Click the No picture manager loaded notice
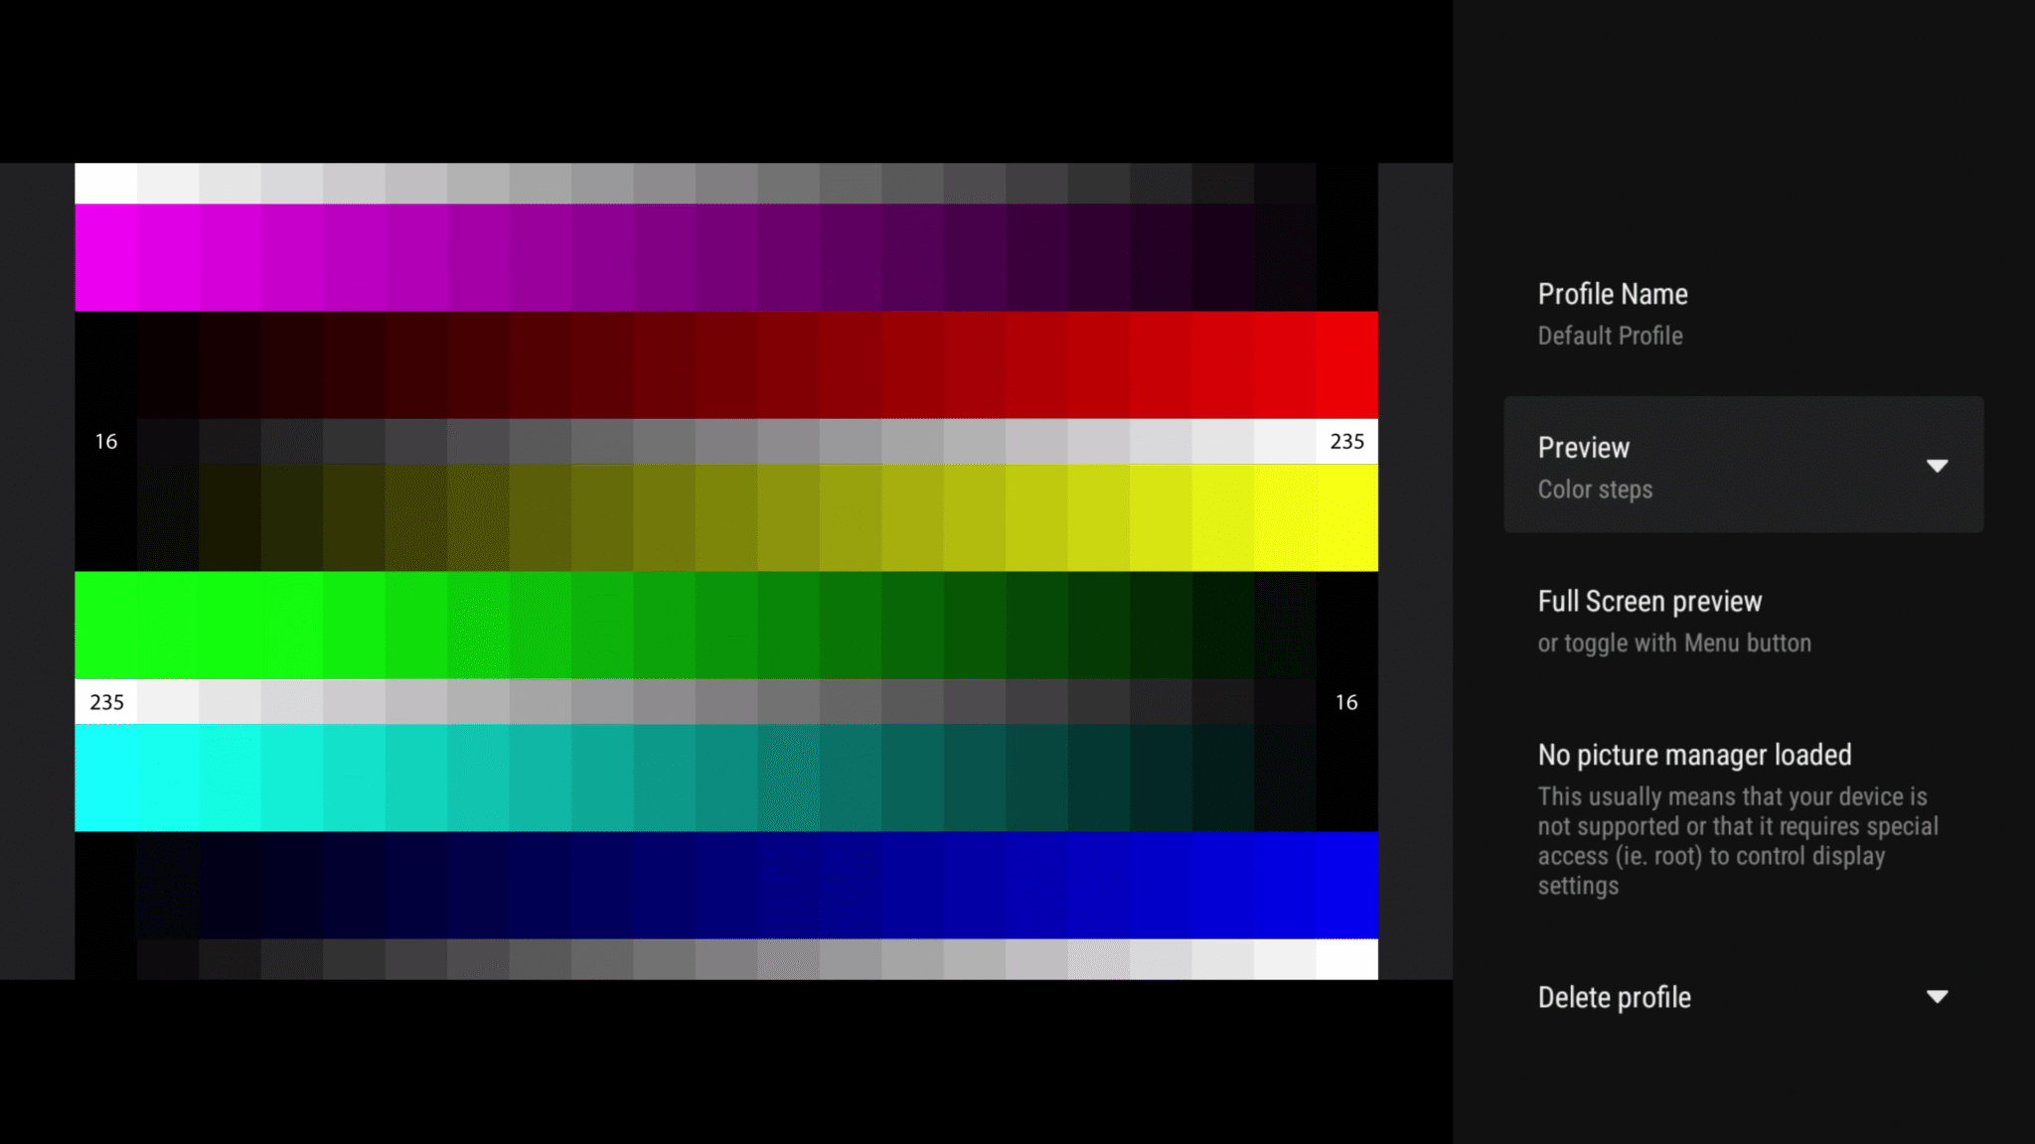The image size is (2035, 1144). click(1694, 755)
